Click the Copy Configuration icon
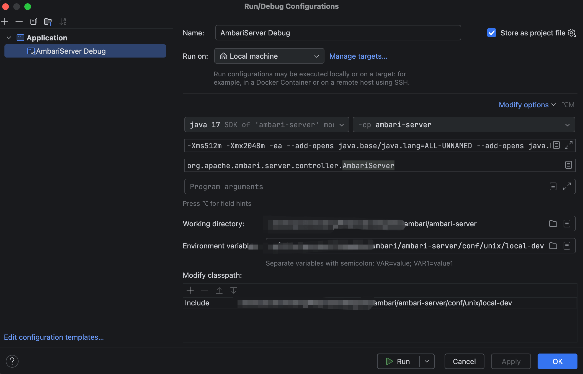This screenshot has width=583, height=374. pos(33,21)
